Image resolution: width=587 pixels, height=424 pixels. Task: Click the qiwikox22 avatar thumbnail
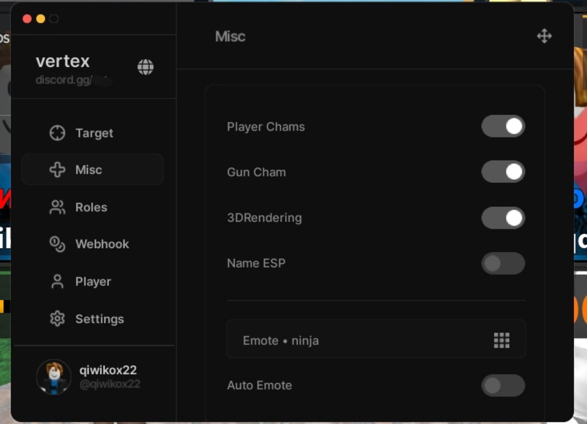click(x=54, y=377)
